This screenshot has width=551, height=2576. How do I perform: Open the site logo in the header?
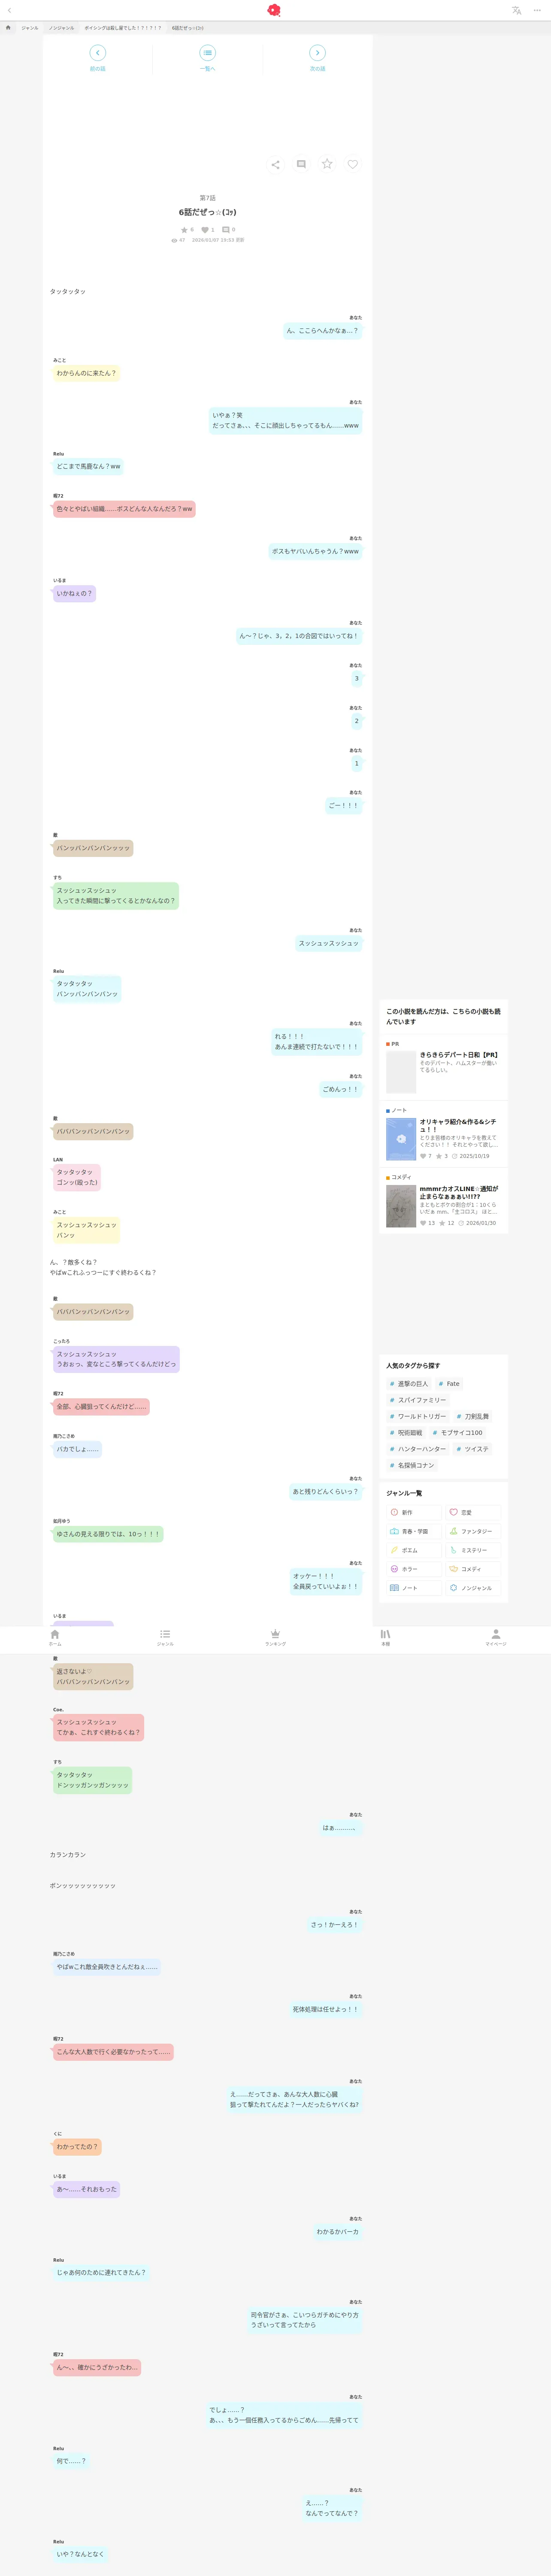(274, 10)
